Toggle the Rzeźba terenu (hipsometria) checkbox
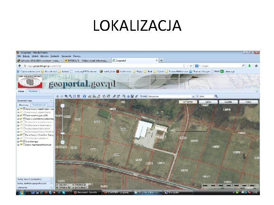274x205 pixels. pos(24,125)
